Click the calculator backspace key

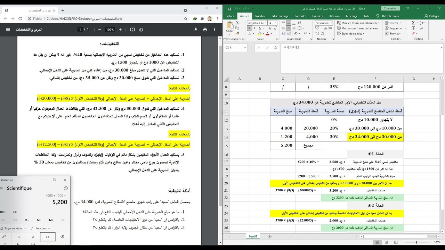click(62, 237)
